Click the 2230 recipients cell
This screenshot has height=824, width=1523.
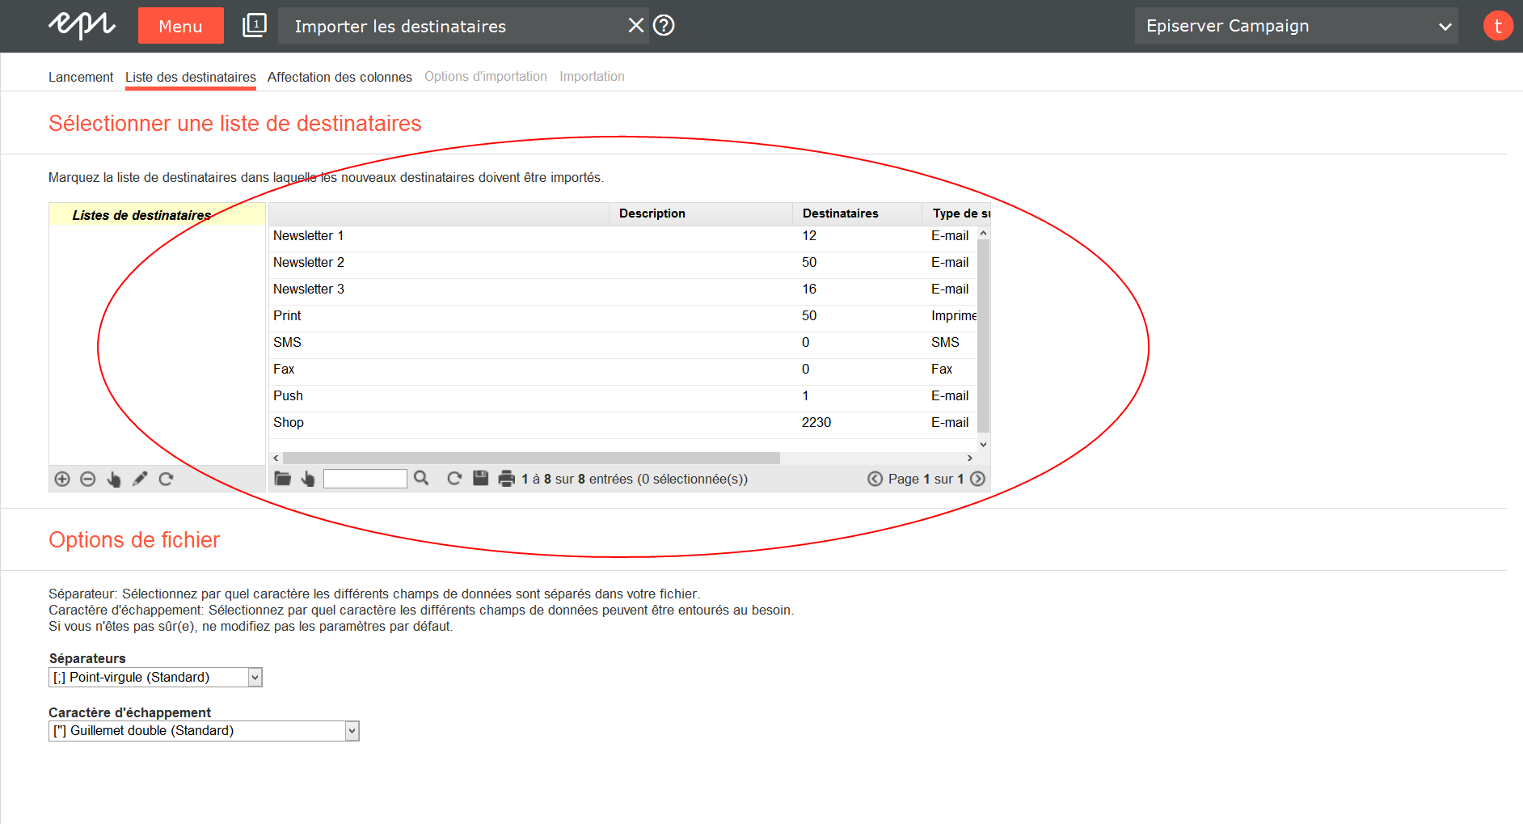click(x=816, y=423)
